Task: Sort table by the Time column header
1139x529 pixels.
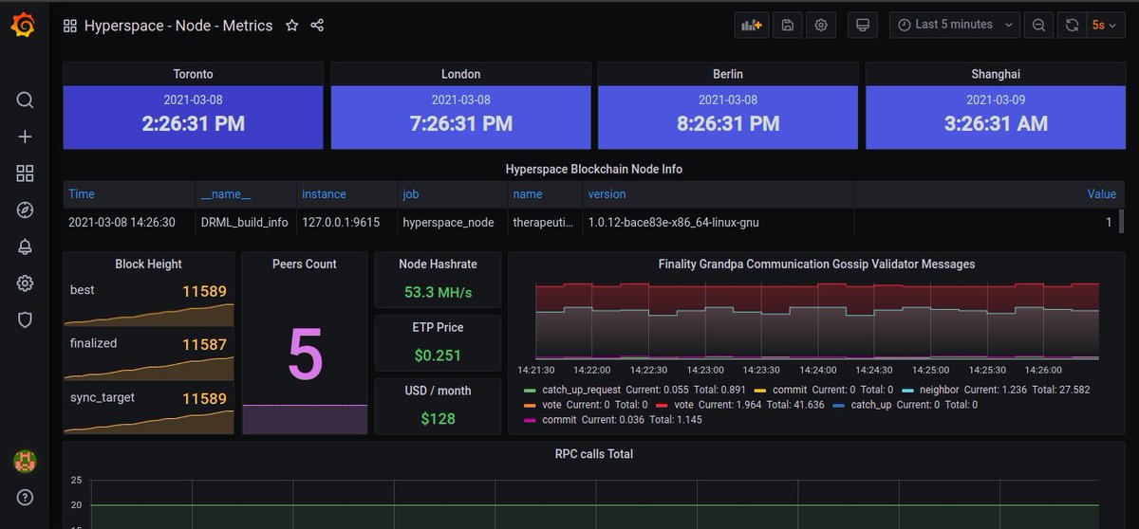Action: click(82, 194)
